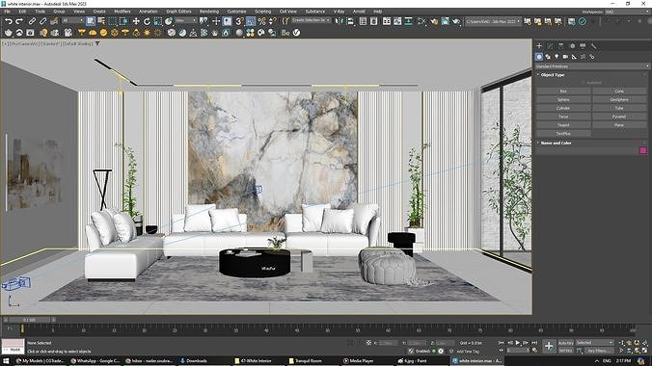Click the Teapot primitive button
The width and height of the screenshot is (652, 366).
[x=563, y=125]
